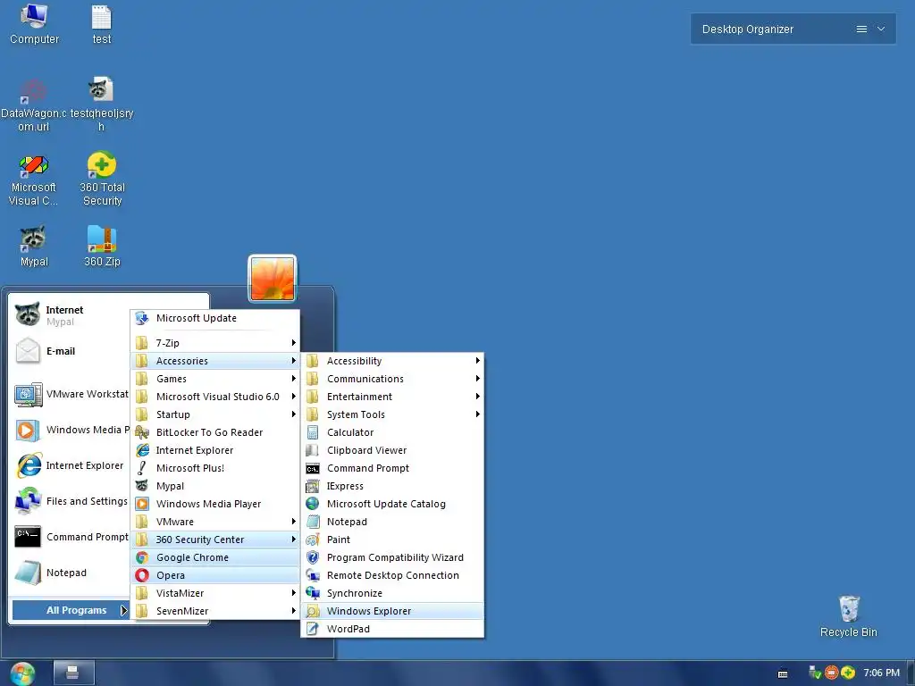Select the testqheoljsryh file icon
915x686 pixels.
pyautogui.click(x=102, y=105)
